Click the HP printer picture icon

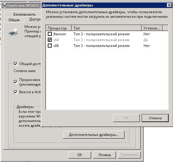click(13, 32)
